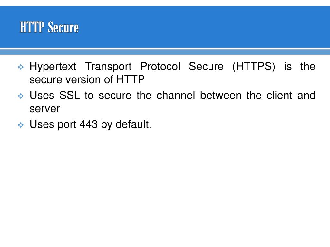Click the diamond bullet beside Uses SSL
Screen dimensions: 330x247
coord(21,96)
